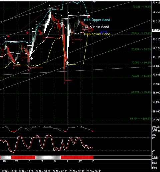
Task: Click the 69.795 price scale label
Action: [156, 120]
